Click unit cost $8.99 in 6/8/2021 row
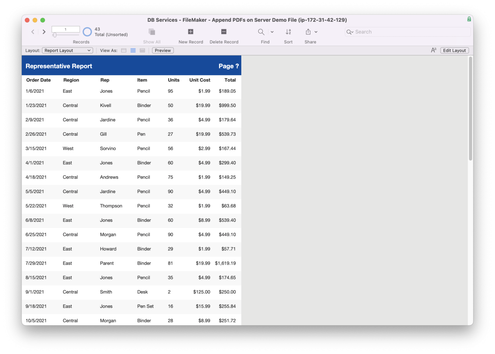Viewport: 495px width, 354px height. [204, 220]
